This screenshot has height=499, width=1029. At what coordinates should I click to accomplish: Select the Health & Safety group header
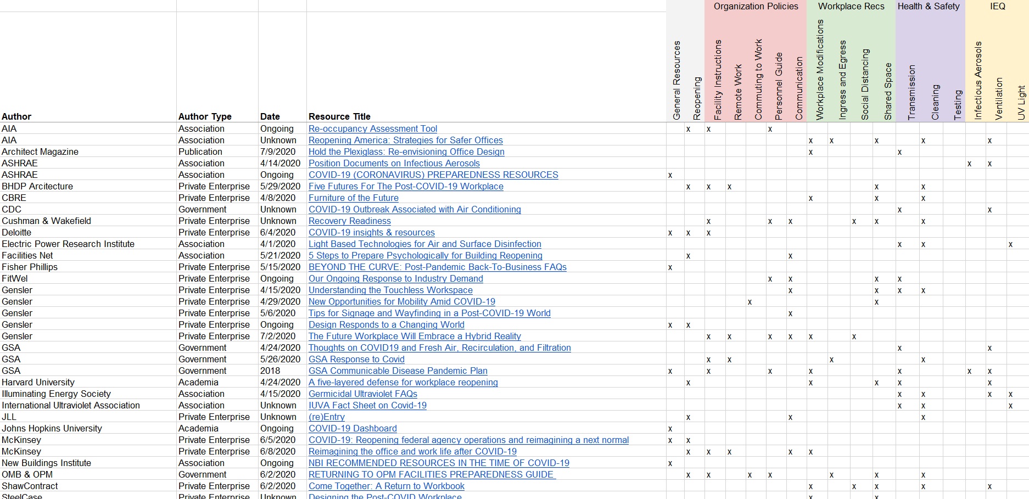pyautogui.click(x=929, y=6)
